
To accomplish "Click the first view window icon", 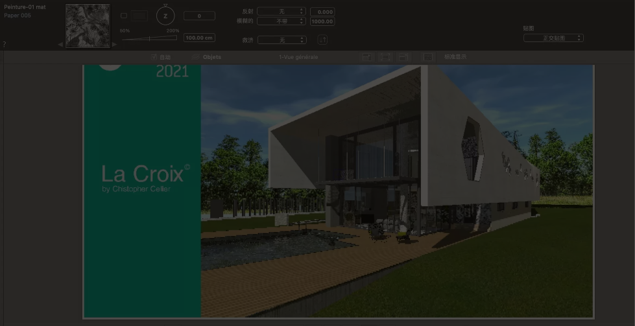I will click(x=367, y=57).
